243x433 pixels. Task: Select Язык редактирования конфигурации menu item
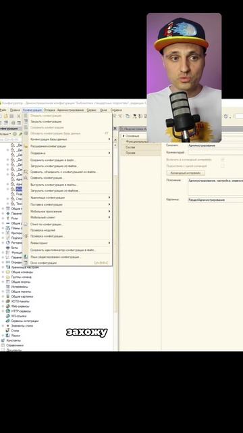[x=67, y=257]
